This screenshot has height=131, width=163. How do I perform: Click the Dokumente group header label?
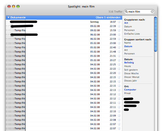click(x=18, y=17)
